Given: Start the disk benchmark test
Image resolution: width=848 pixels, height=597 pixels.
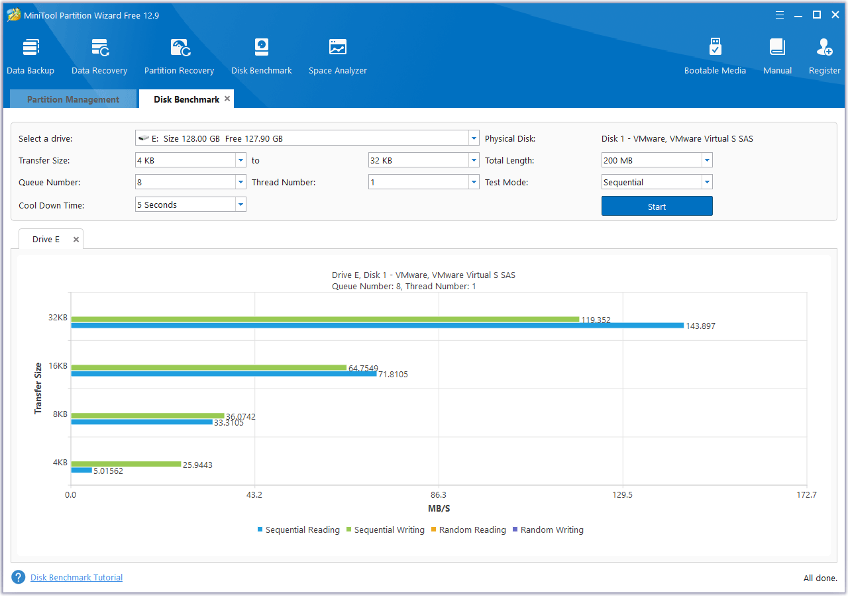Looking at the screenshot, I should pos(657,206).
